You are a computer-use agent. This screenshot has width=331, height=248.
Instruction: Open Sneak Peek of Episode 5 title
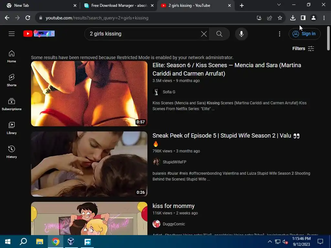pos(226,139)
